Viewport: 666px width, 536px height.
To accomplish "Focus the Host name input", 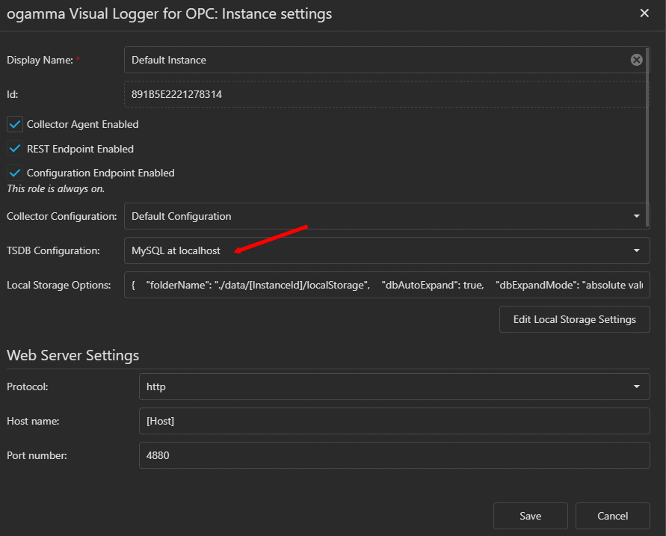I will point(394,421).
